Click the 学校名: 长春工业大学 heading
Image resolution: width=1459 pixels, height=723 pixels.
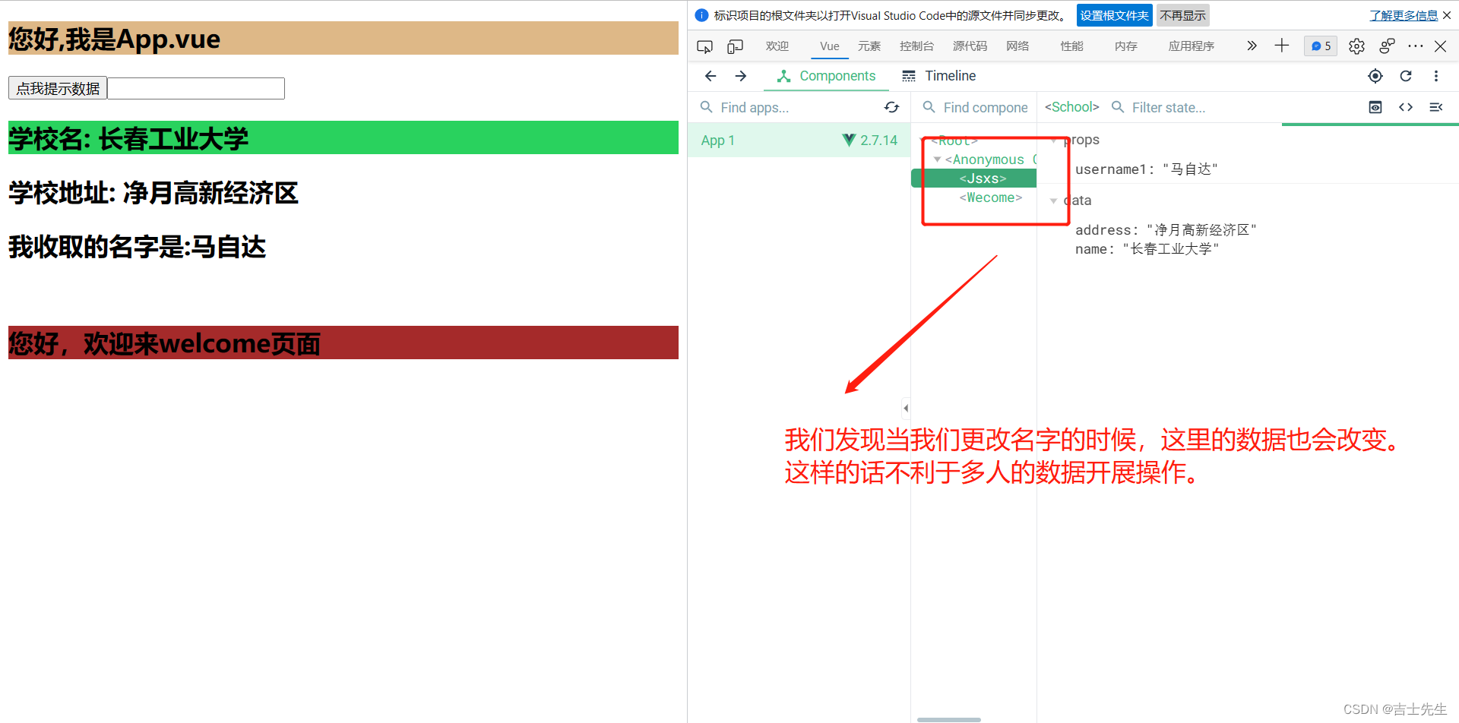tap(343, 137)
